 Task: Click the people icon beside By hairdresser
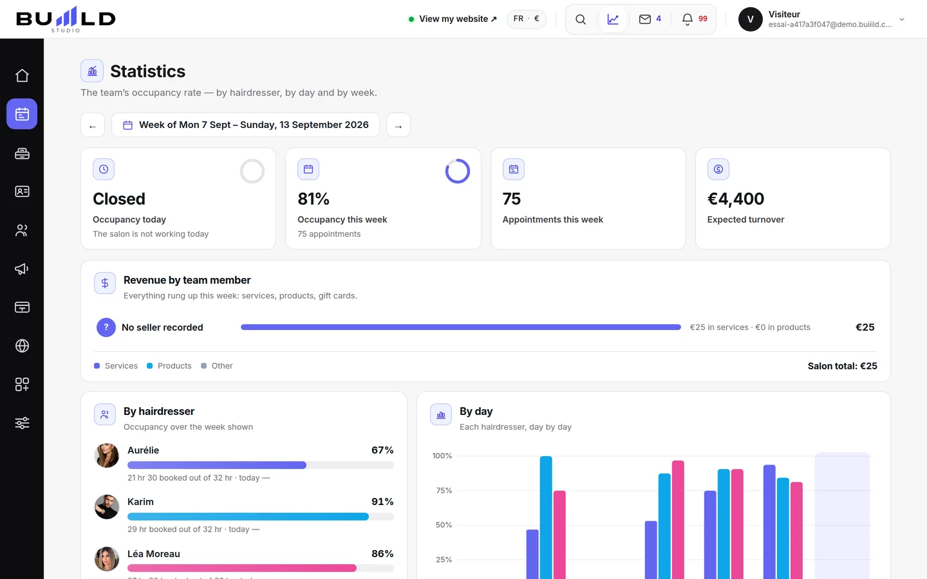105,414
